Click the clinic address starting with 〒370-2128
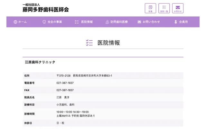 click(84, 75)
